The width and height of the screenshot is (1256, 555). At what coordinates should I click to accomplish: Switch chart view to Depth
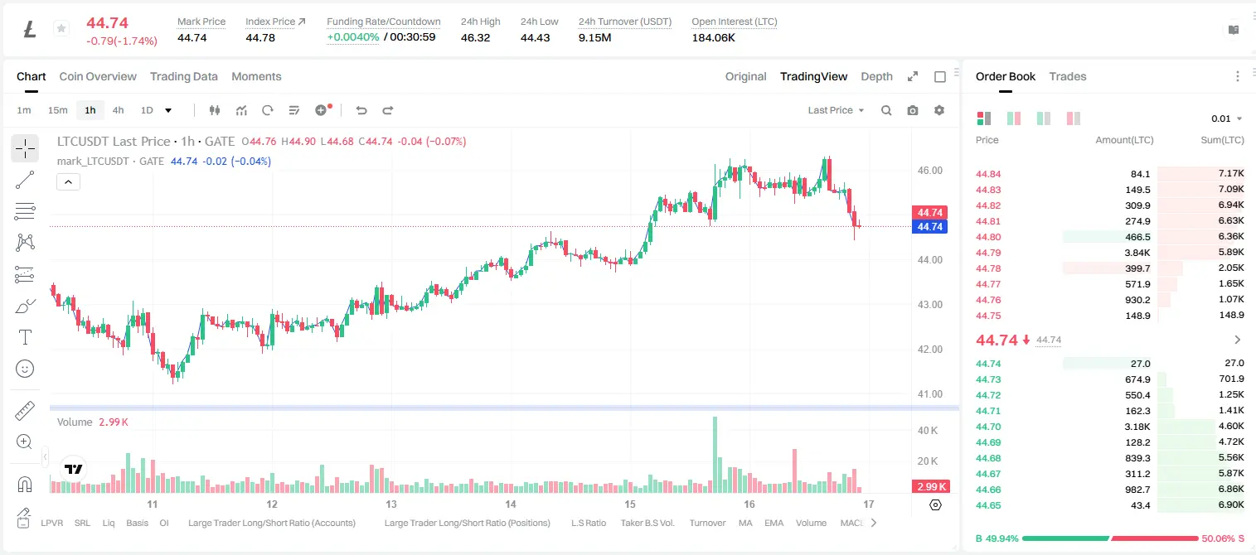point(876,76)
